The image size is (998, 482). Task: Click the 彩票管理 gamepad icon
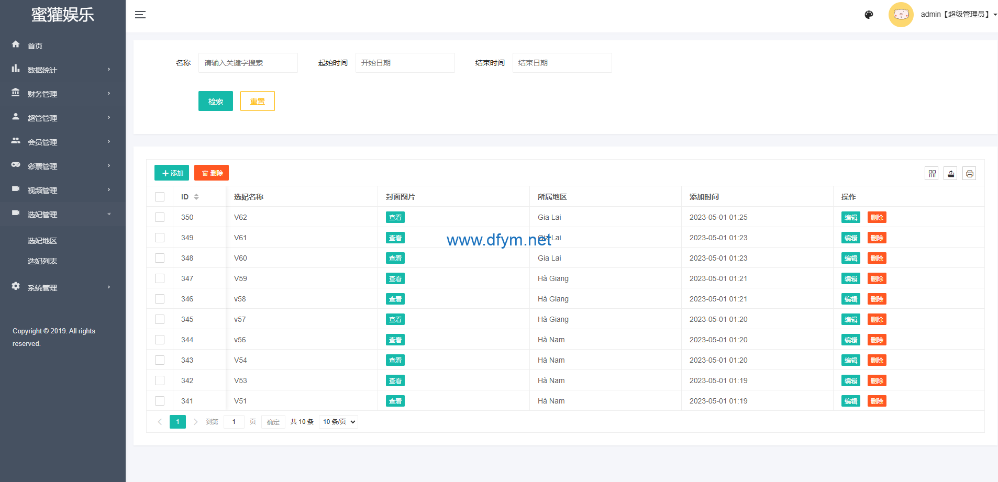[x=16, y=165]
